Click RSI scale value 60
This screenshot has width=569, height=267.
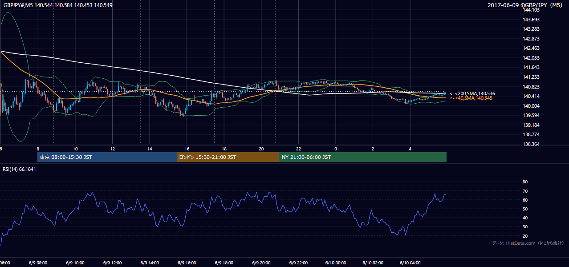(525, 200)
